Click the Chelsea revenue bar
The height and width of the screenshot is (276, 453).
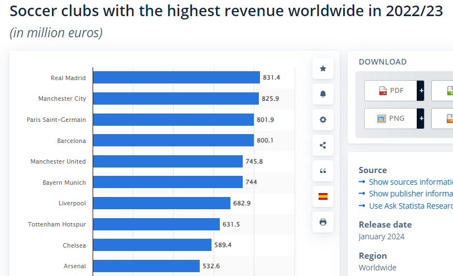(152, 245)
